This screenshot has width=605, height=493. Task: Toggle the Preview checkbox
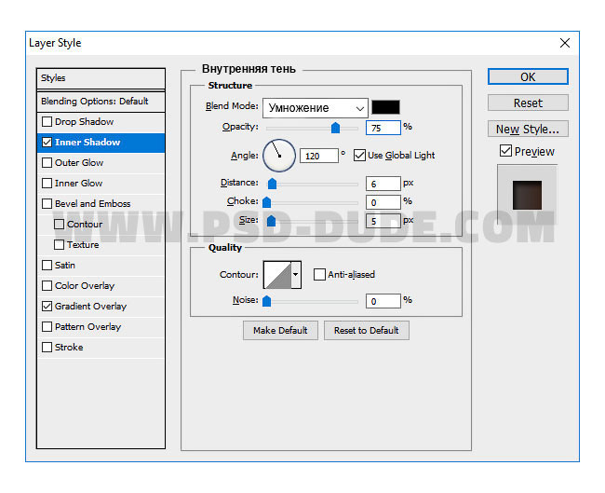pyautogui.click(x=505, y=151)
